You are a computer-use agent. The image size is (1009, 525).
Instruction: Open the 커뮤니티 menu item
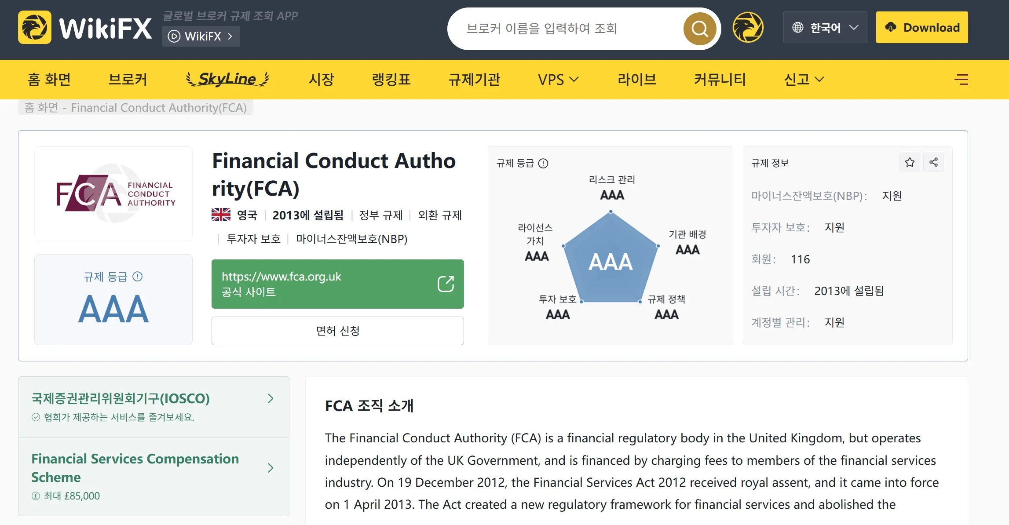click(x=720, y=80)
